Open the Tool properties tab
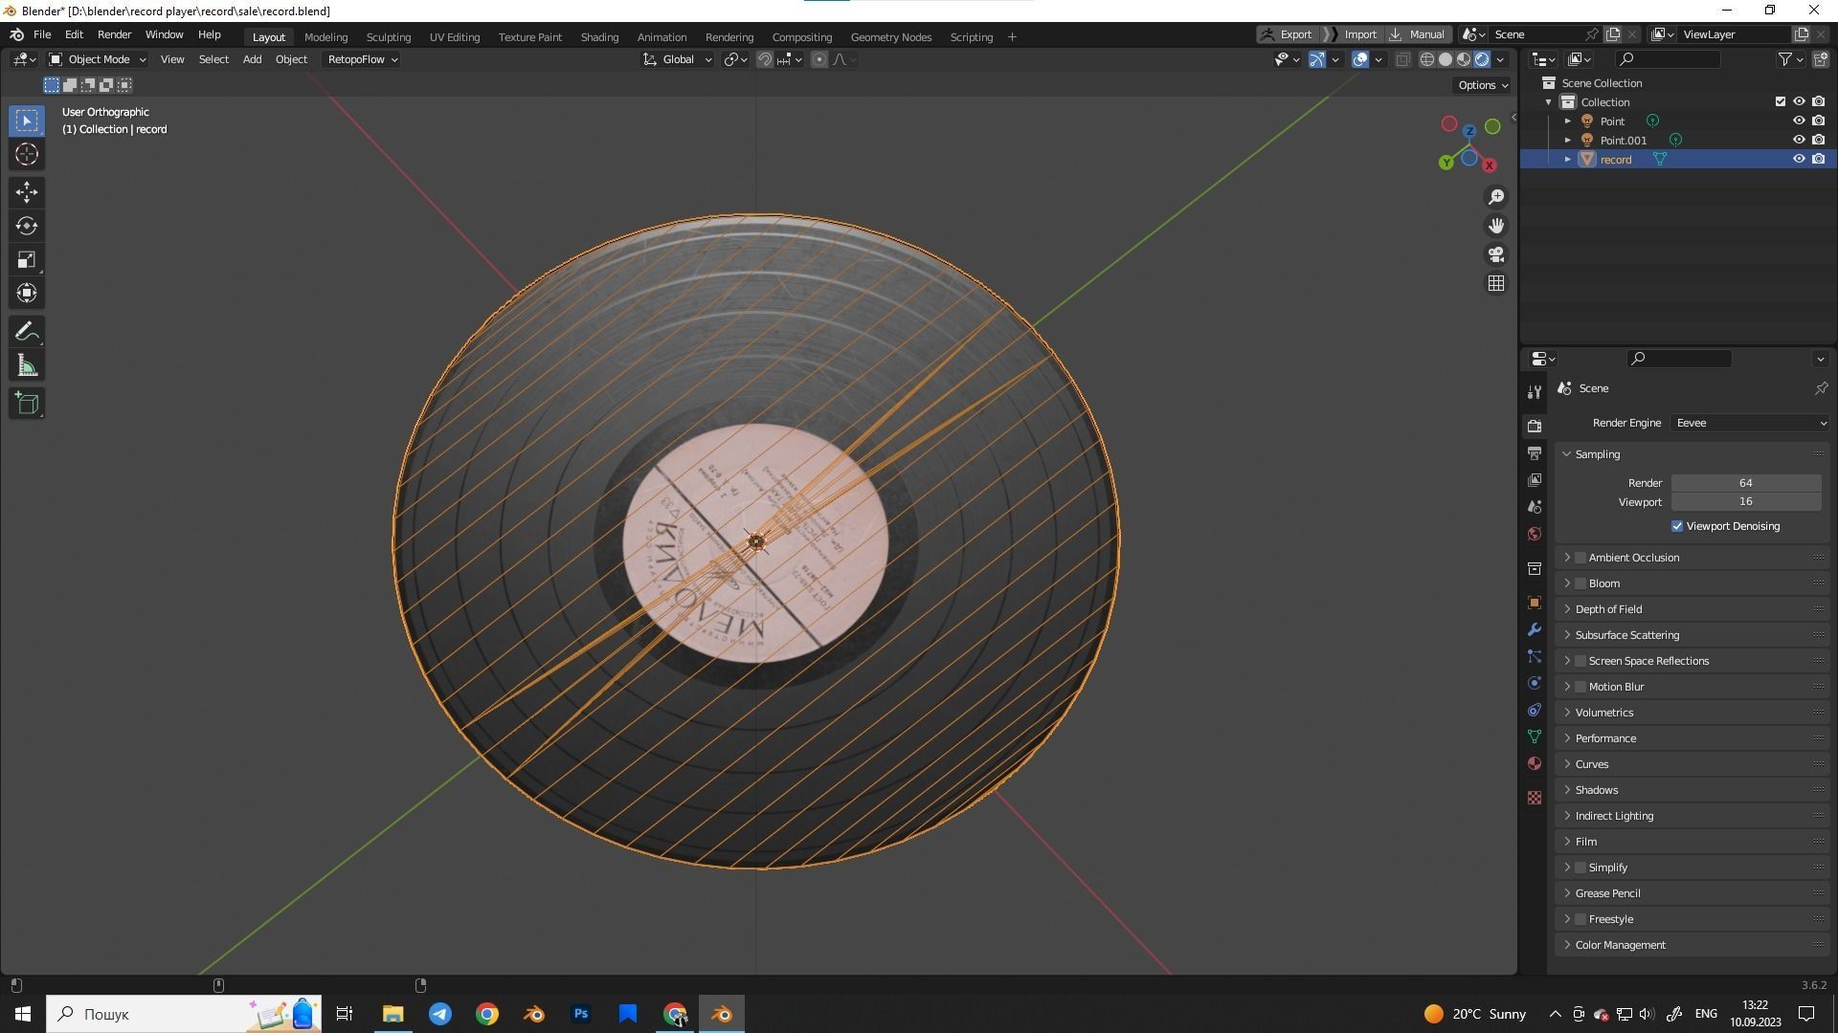 click(1535, 392)
